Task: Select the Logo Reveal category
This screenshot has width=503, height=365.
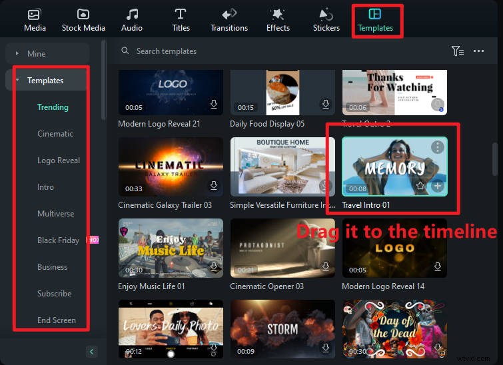Action: pyautogui.click(x=59, y=161)
